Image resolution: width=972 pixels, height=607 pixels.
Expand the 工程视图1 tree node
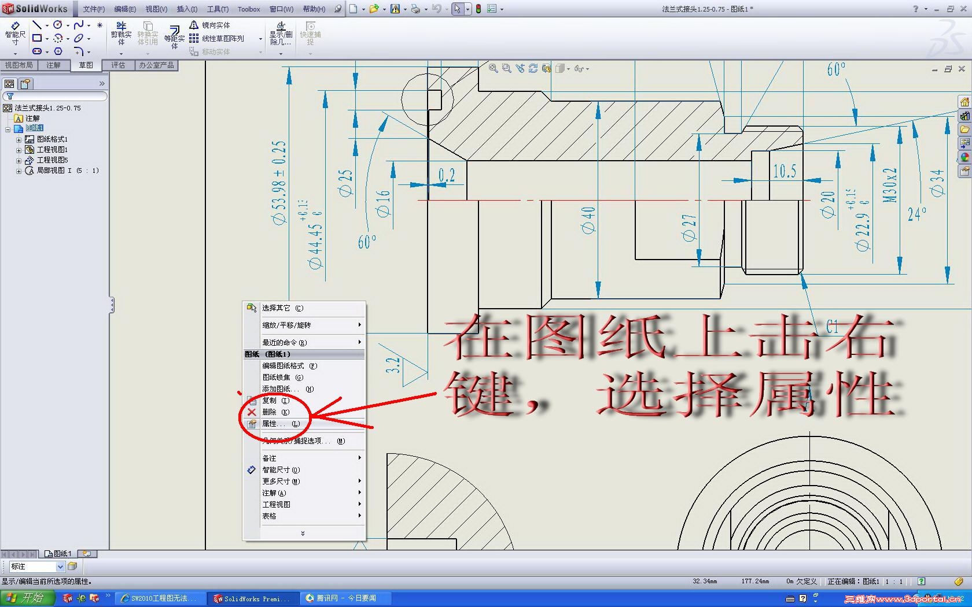click(19, 150)
